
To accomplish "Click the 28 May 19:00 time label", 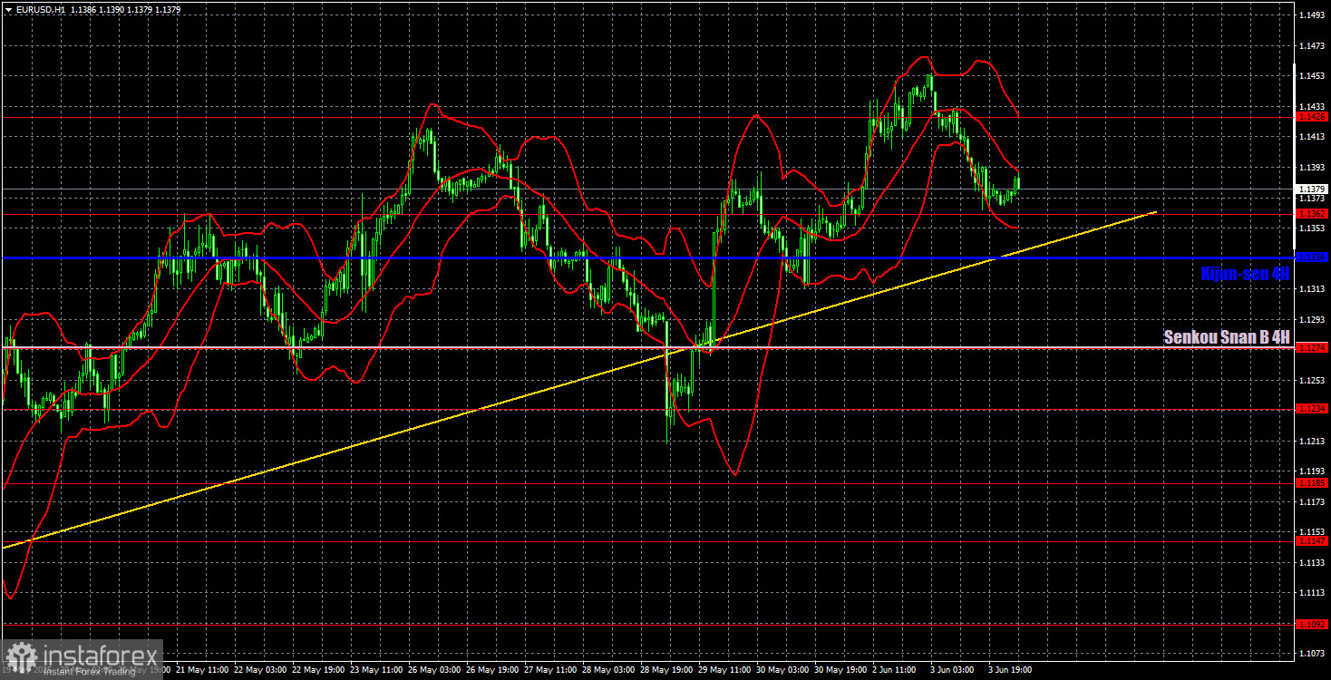I will point(666,670).
